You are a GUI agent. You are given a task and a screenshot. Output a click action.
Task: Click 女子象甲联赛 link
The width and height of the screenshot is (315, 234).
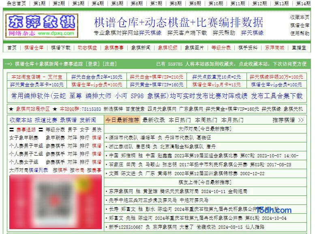[24, 138]
